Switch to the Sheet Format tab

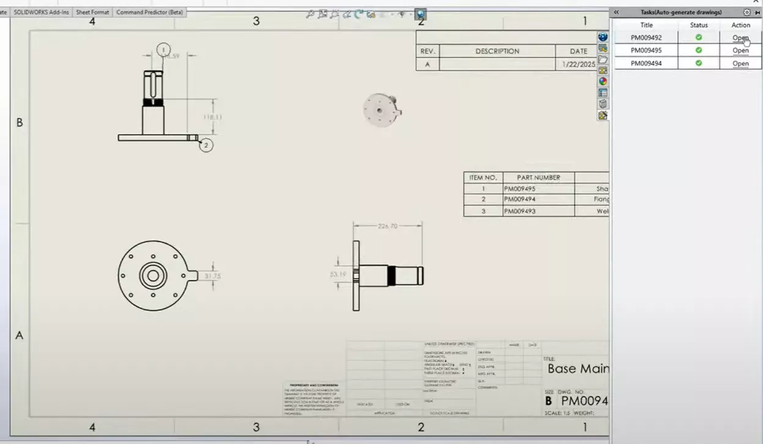[x=92, y=12]
